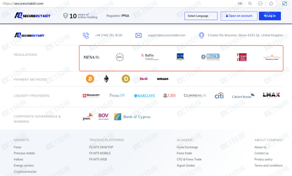Click the browser zoom magnifier icon
292x176 pixels.
click(250, 3)
